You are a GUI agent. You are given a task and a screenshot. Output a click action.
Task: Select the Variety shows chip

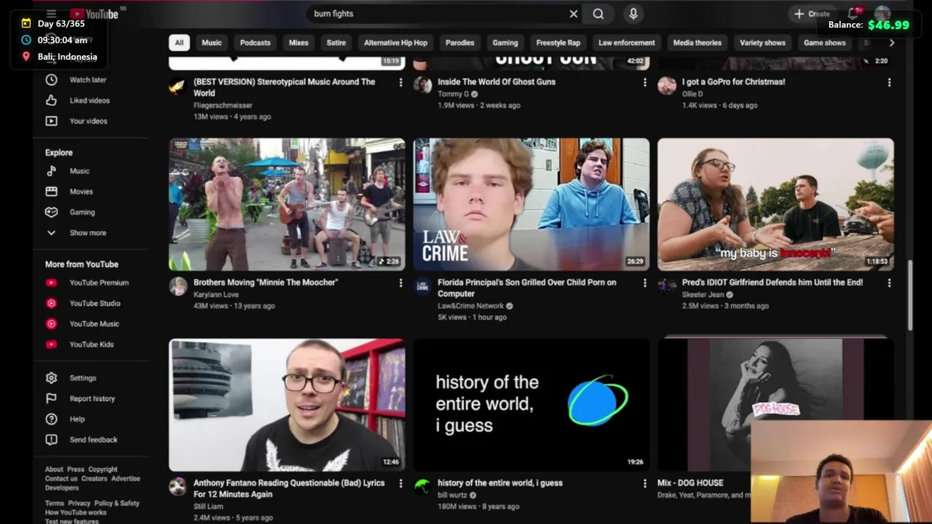coord(763,43)
